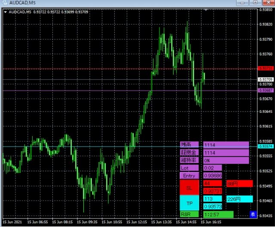Click the cyan 0.93574 take-profit price tag
This screenshot has width=275, height=227.
point(266,146)
